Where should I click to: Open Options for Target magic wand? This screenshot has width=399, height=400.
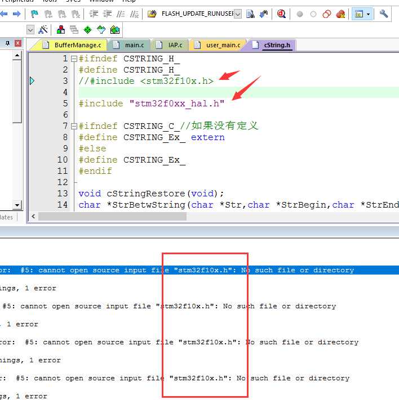[x=43, y=30]
